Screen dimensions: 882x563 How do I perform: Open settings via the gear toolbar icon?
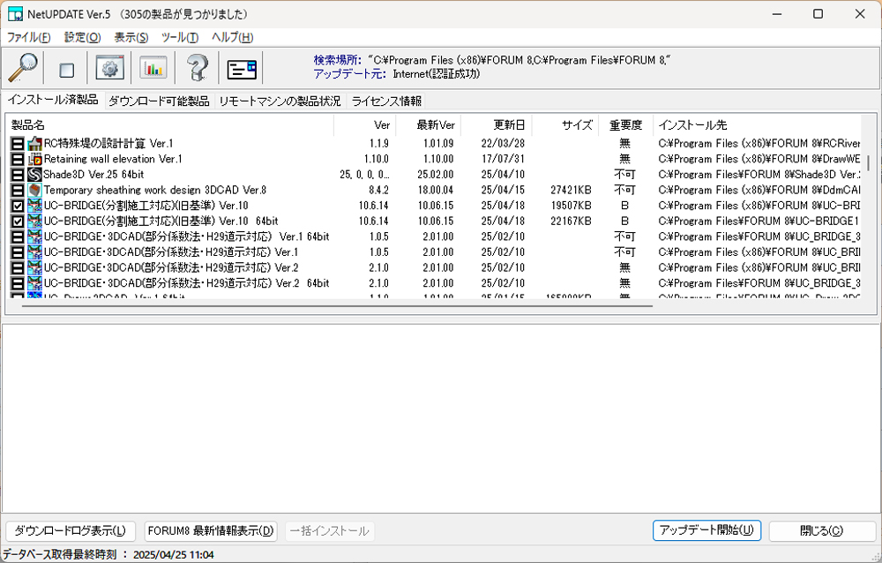click(x=109, y=68)
